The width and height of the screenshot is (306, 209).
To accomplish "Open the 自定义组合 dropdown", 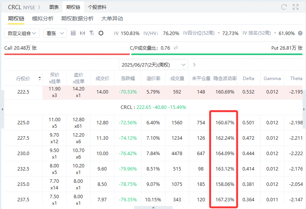I will (22, 33).
